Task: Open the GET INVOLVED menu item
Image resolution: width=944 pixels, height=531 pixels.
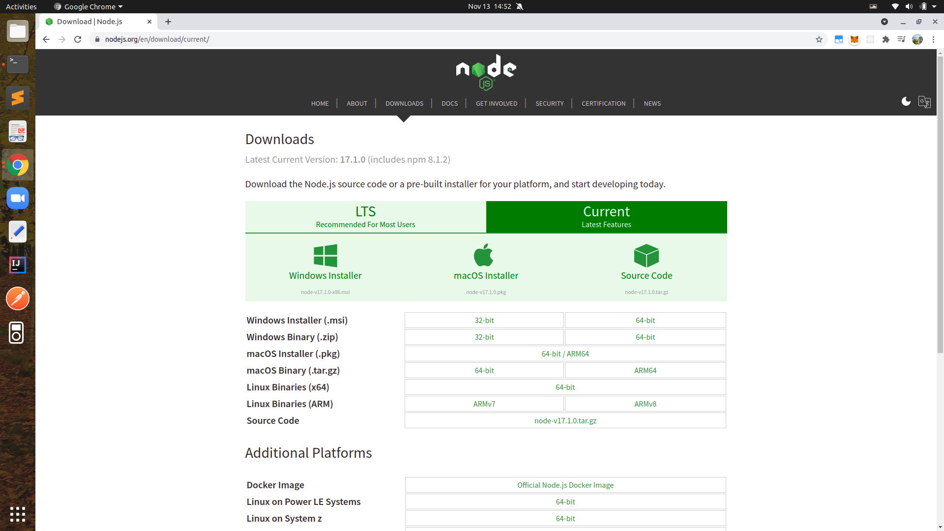Action: pyautogui.click(x=496, y=103)
